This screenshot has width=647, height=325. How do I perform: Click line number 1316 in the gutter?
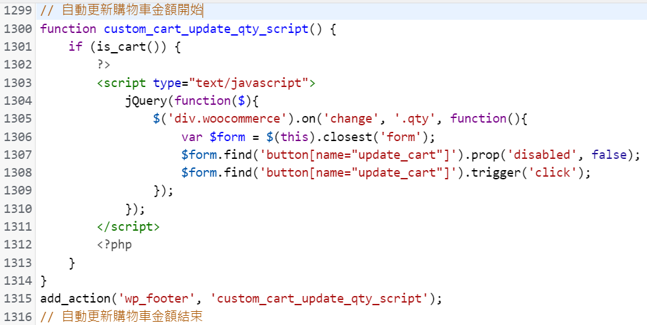tap(17, 316)
